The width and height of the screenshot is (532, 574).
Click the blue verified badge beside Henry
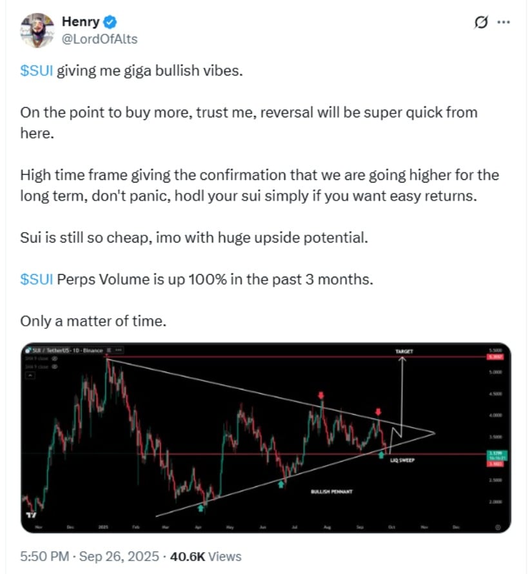click(110, 22)
